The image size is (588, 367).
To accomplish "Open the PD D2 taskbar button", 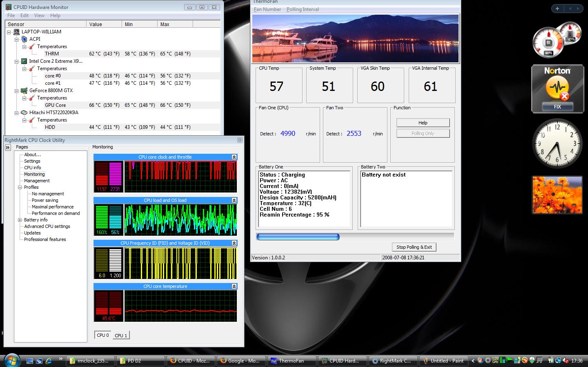I will click(141, 361).
